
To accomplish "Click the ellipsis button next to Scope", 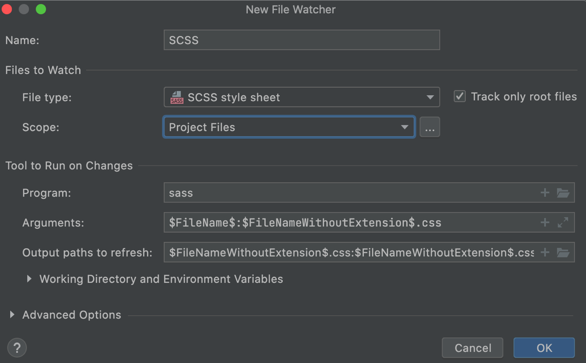I will [430, 127].
